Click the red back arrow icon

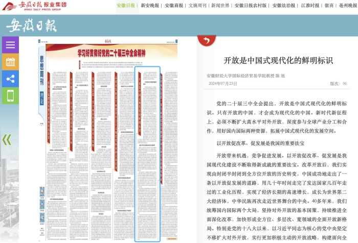[206, 41]
